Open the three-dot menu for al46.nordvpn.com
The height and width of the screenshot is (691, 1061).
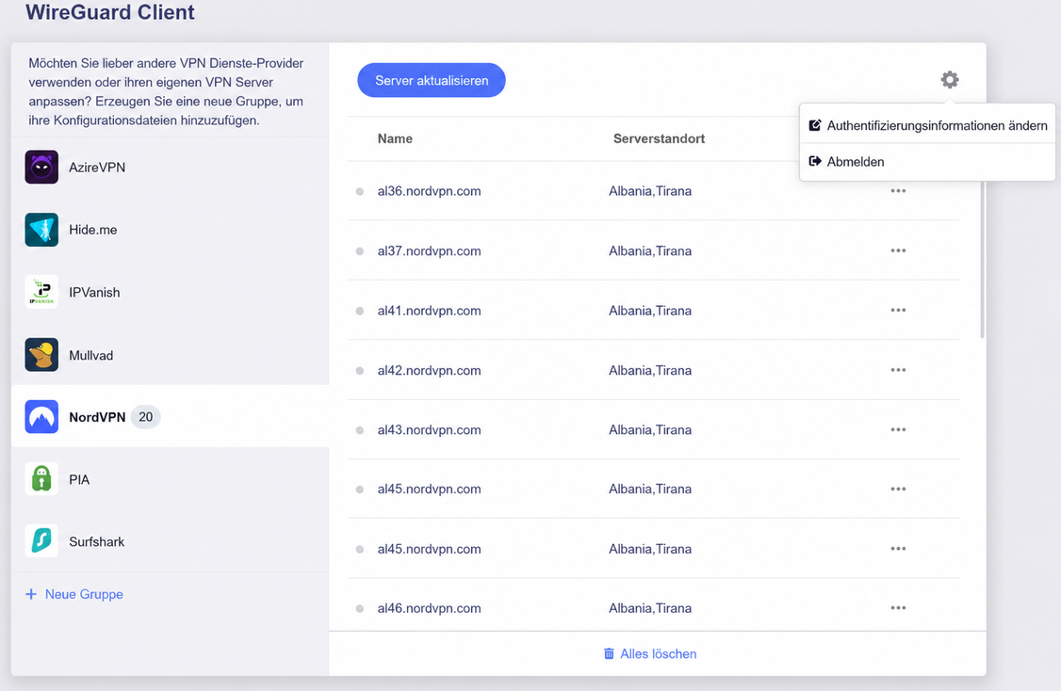pos(898,608)
